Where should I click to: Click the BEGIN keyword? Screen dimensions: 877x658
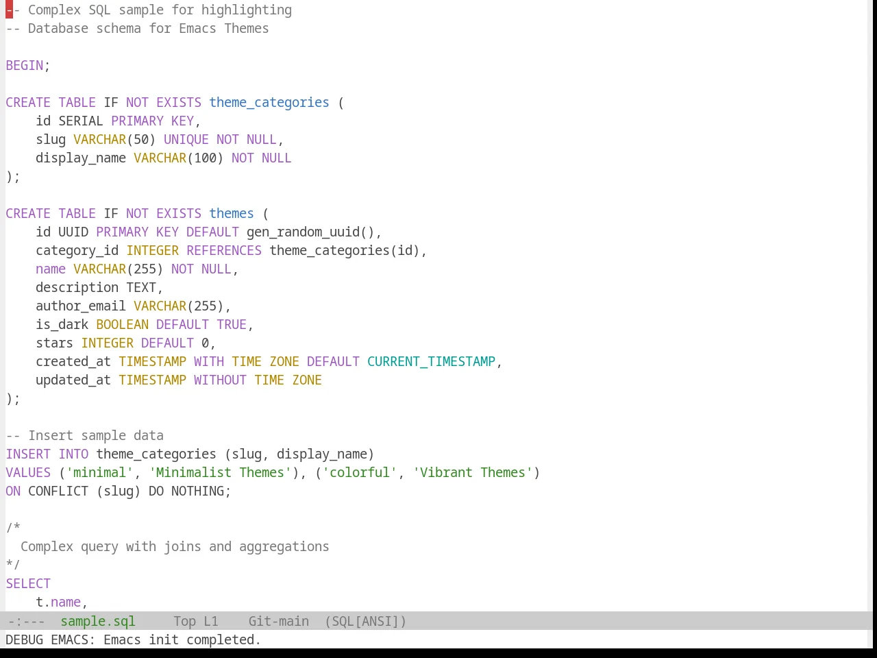[25, 66]
